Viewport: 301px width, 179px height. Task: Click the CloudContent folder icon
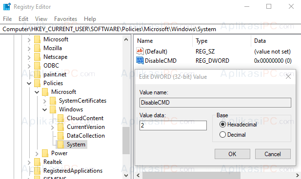click(60, 118)
